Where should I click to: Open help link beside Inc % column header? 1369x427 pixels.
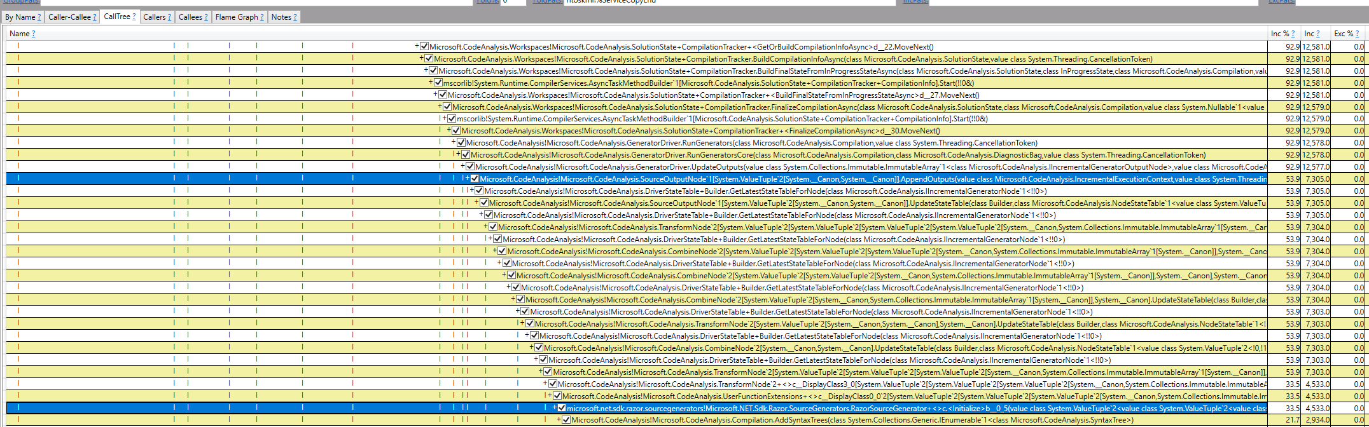[x=1293, y=34]
